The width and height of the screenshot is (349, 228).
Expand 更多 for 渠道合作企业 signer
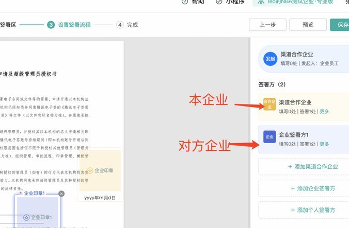tap(324, 111)
